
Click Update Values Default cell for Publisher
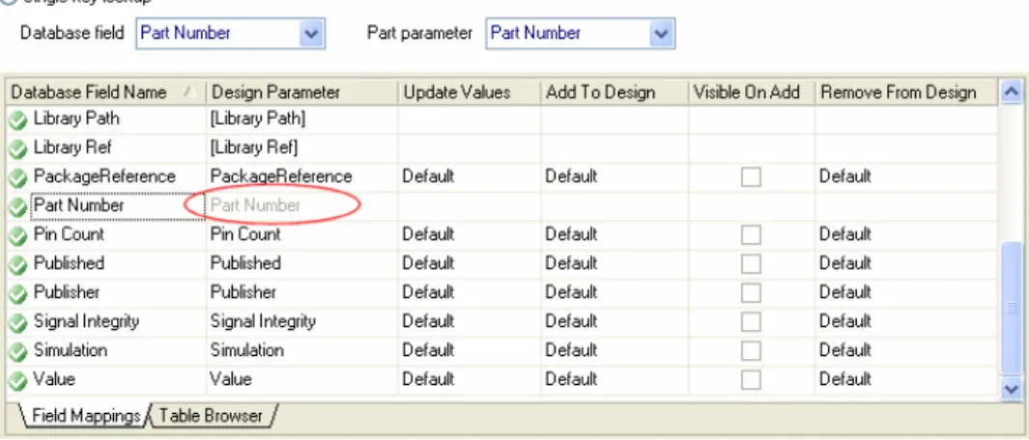[470, 292]
